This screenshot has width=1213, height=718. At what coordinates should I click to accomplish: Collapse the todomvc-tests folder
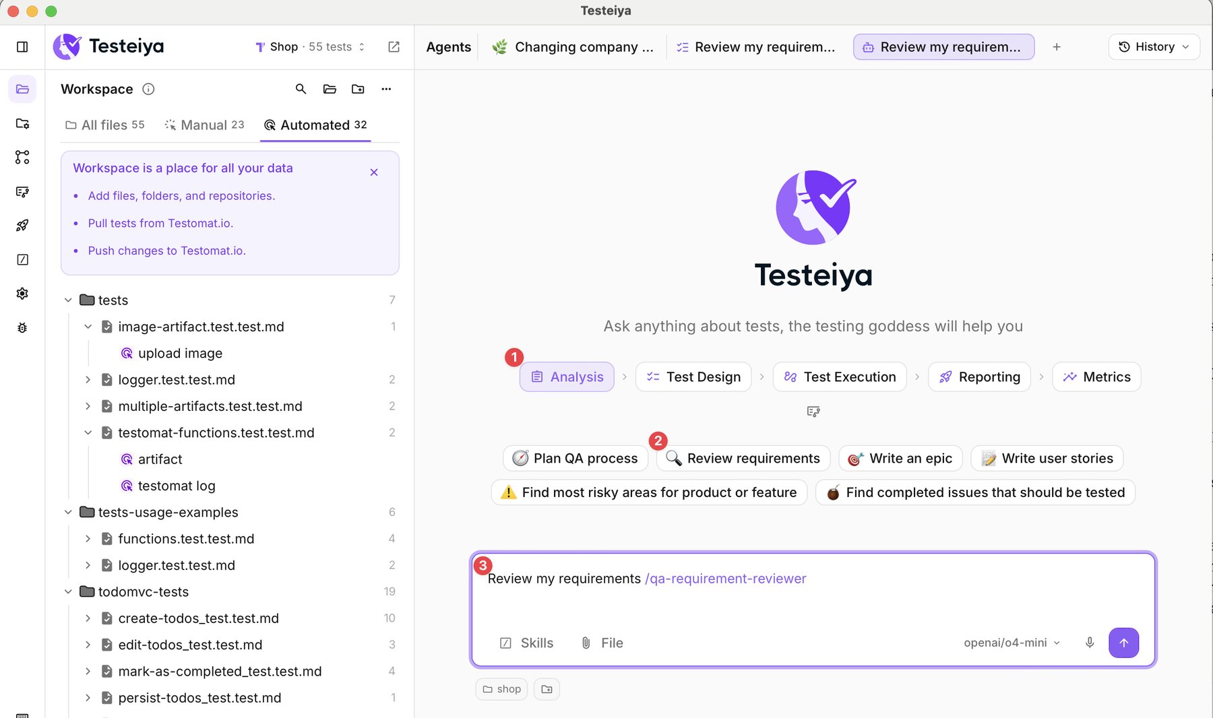(x=68, y=592)
